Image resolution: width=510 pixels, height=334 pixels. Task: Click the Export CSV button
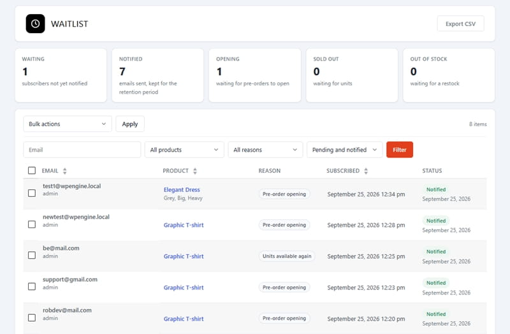point(460,24)
